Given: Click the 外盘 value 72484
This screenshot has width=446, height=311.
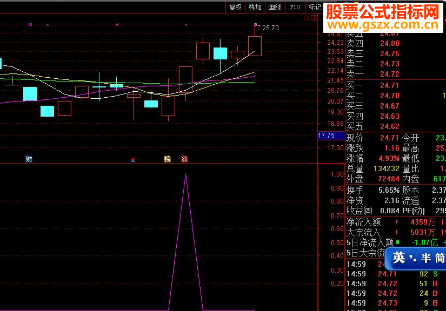Looking at the screenshot, I should 389,179.
